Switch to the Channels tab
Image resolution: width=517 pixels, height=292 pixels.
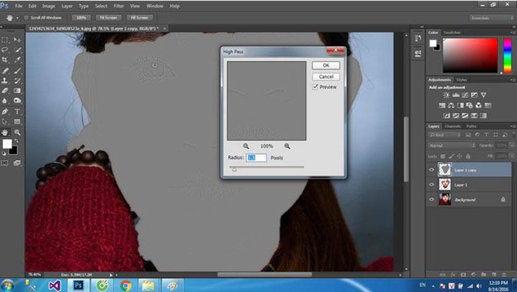tap(453, 126)
